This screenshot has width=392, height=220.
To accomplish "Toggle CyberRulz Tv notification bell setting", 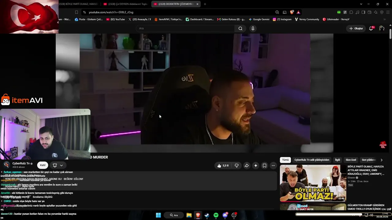I will (58, 165).
